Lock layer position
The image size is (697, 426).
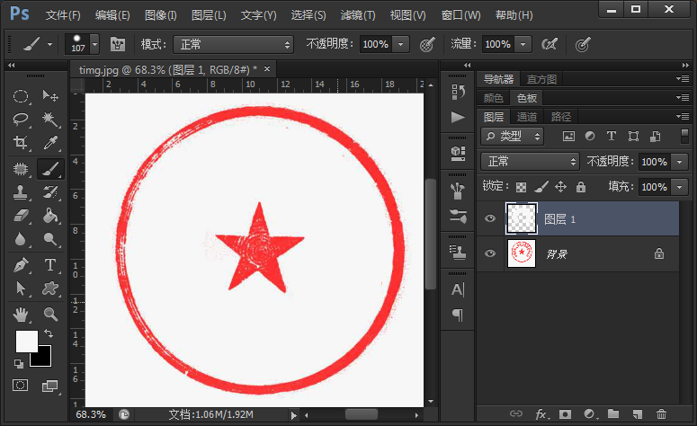coord(560,187)
